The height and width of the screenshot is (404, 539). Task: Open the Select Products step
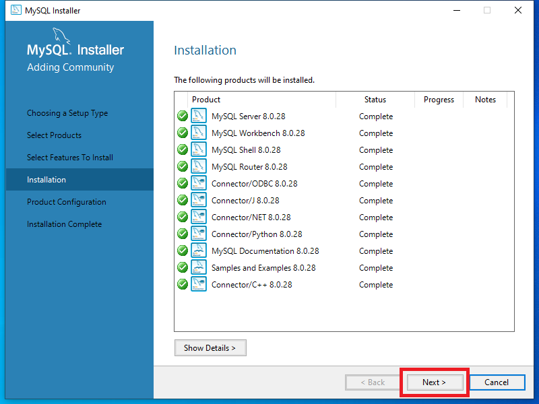[55, 135]
